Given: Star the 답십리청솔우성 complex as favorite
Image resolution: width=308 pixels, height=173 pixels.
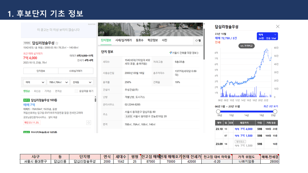Looking at the screenshot, I should pos(57,43).
